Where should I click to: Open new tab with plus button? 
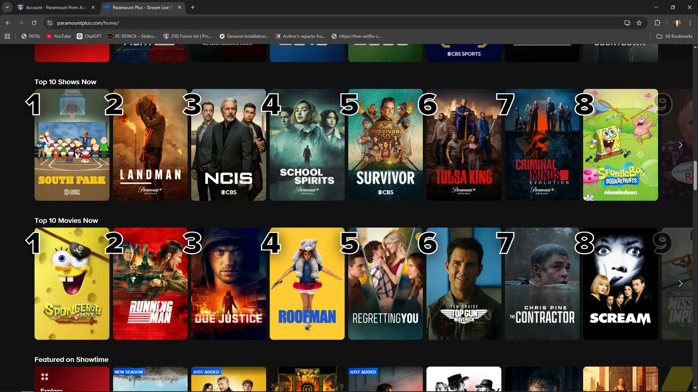point(193,7)
